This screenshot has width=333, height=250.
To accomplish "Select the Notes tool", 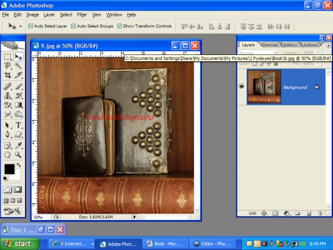I will [x=7, y=146].
